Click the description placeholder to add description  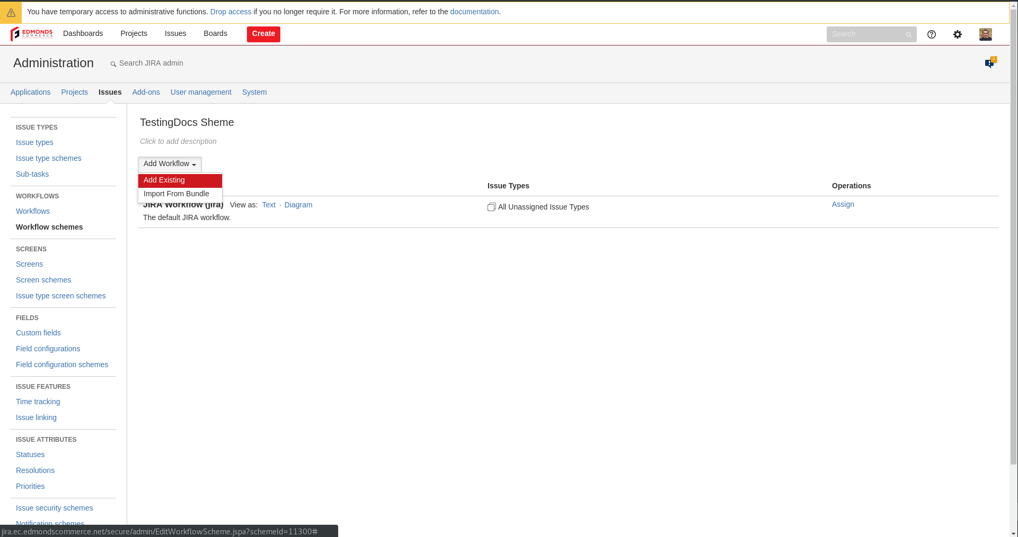click(x=178, y=141)
